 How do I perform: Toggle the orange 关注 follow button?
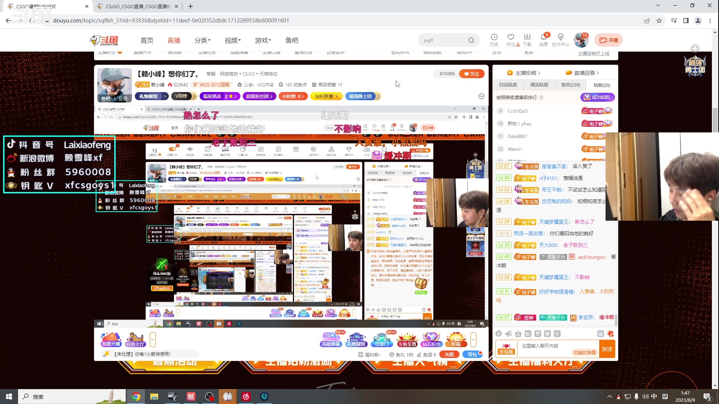point(472,74)
